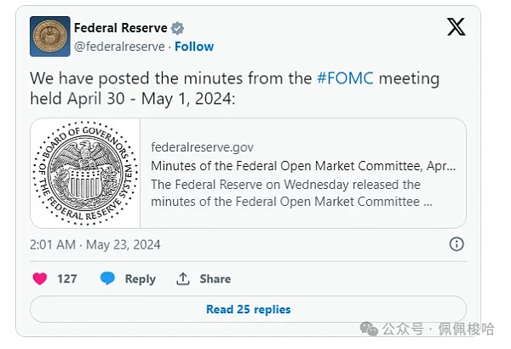Open the Minutes of the FOMC card title
The width and height of the screenshot is (511, 349).
303,165
